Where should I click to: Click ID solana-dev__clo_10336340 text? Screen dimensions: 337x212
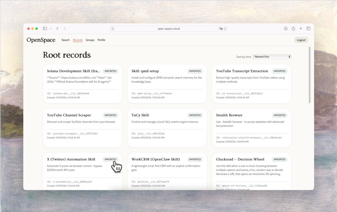(68, 93)
